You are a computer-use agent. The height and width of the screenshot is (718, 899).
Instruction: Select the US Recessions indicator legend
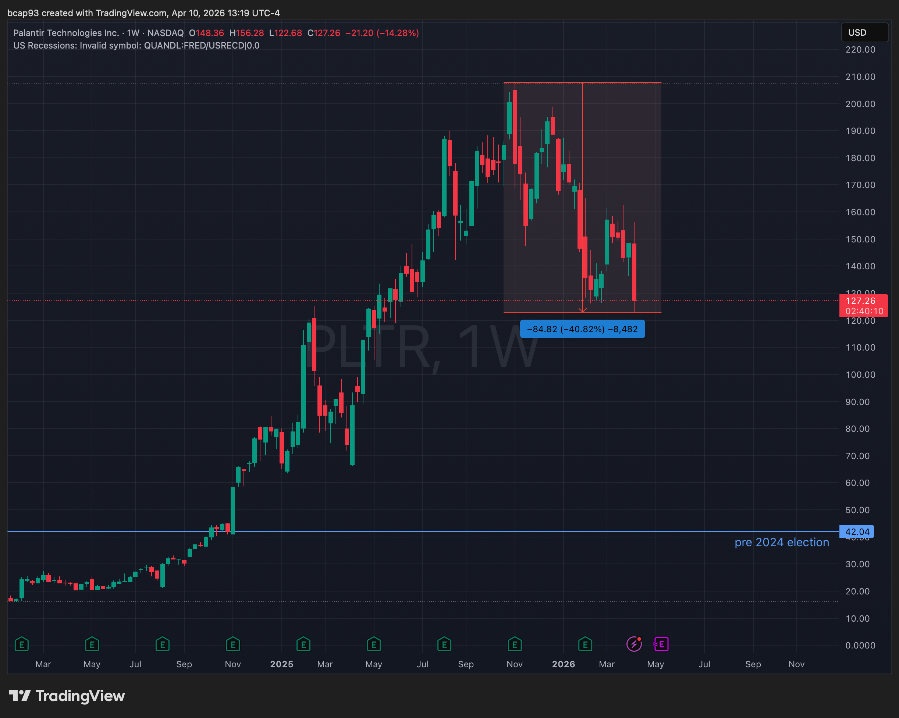coord(136,46)
